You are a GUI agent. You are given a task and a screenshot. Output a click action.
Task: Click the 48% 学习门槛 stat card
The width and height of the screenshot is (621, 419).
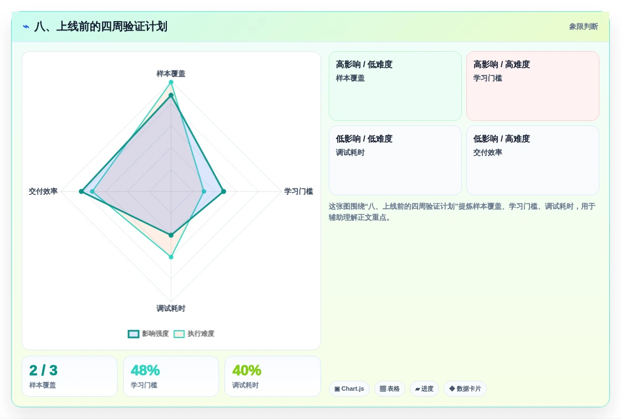[171, 376]
